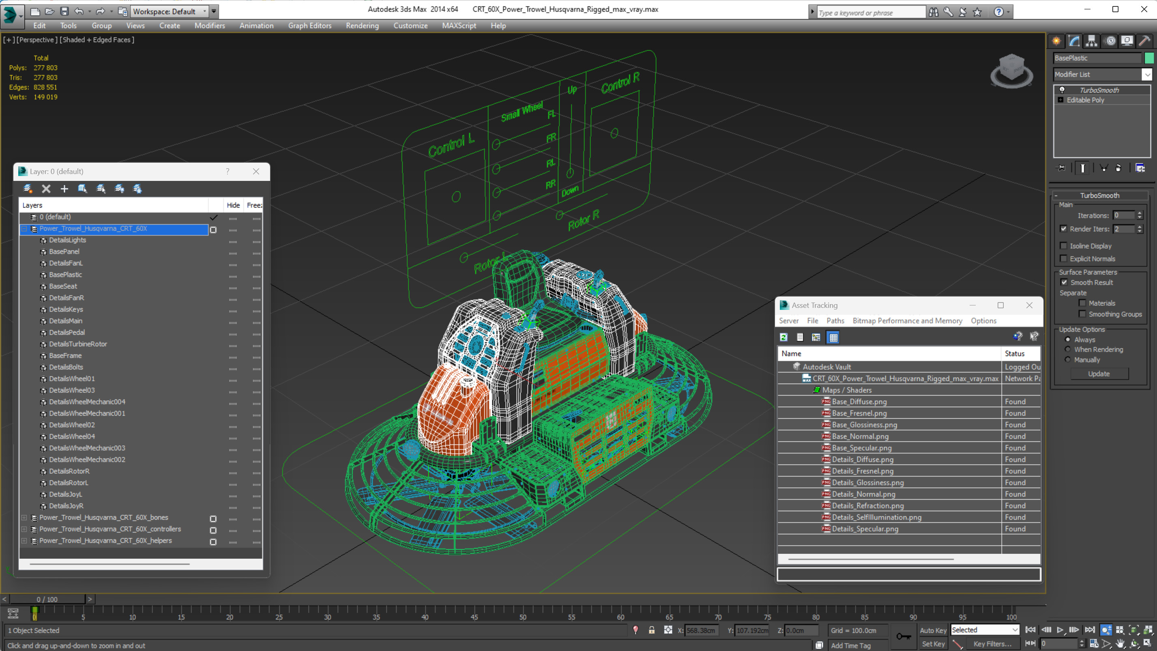Click the Refresh icon in Asset Tracking
The width and height of the screenshot is (1157, 651).
[x=784, y=337]
